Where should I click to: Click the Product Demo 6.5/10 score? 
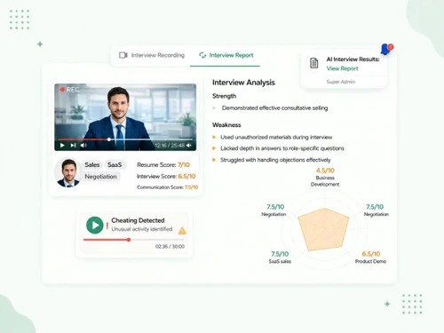click(371, 254)
